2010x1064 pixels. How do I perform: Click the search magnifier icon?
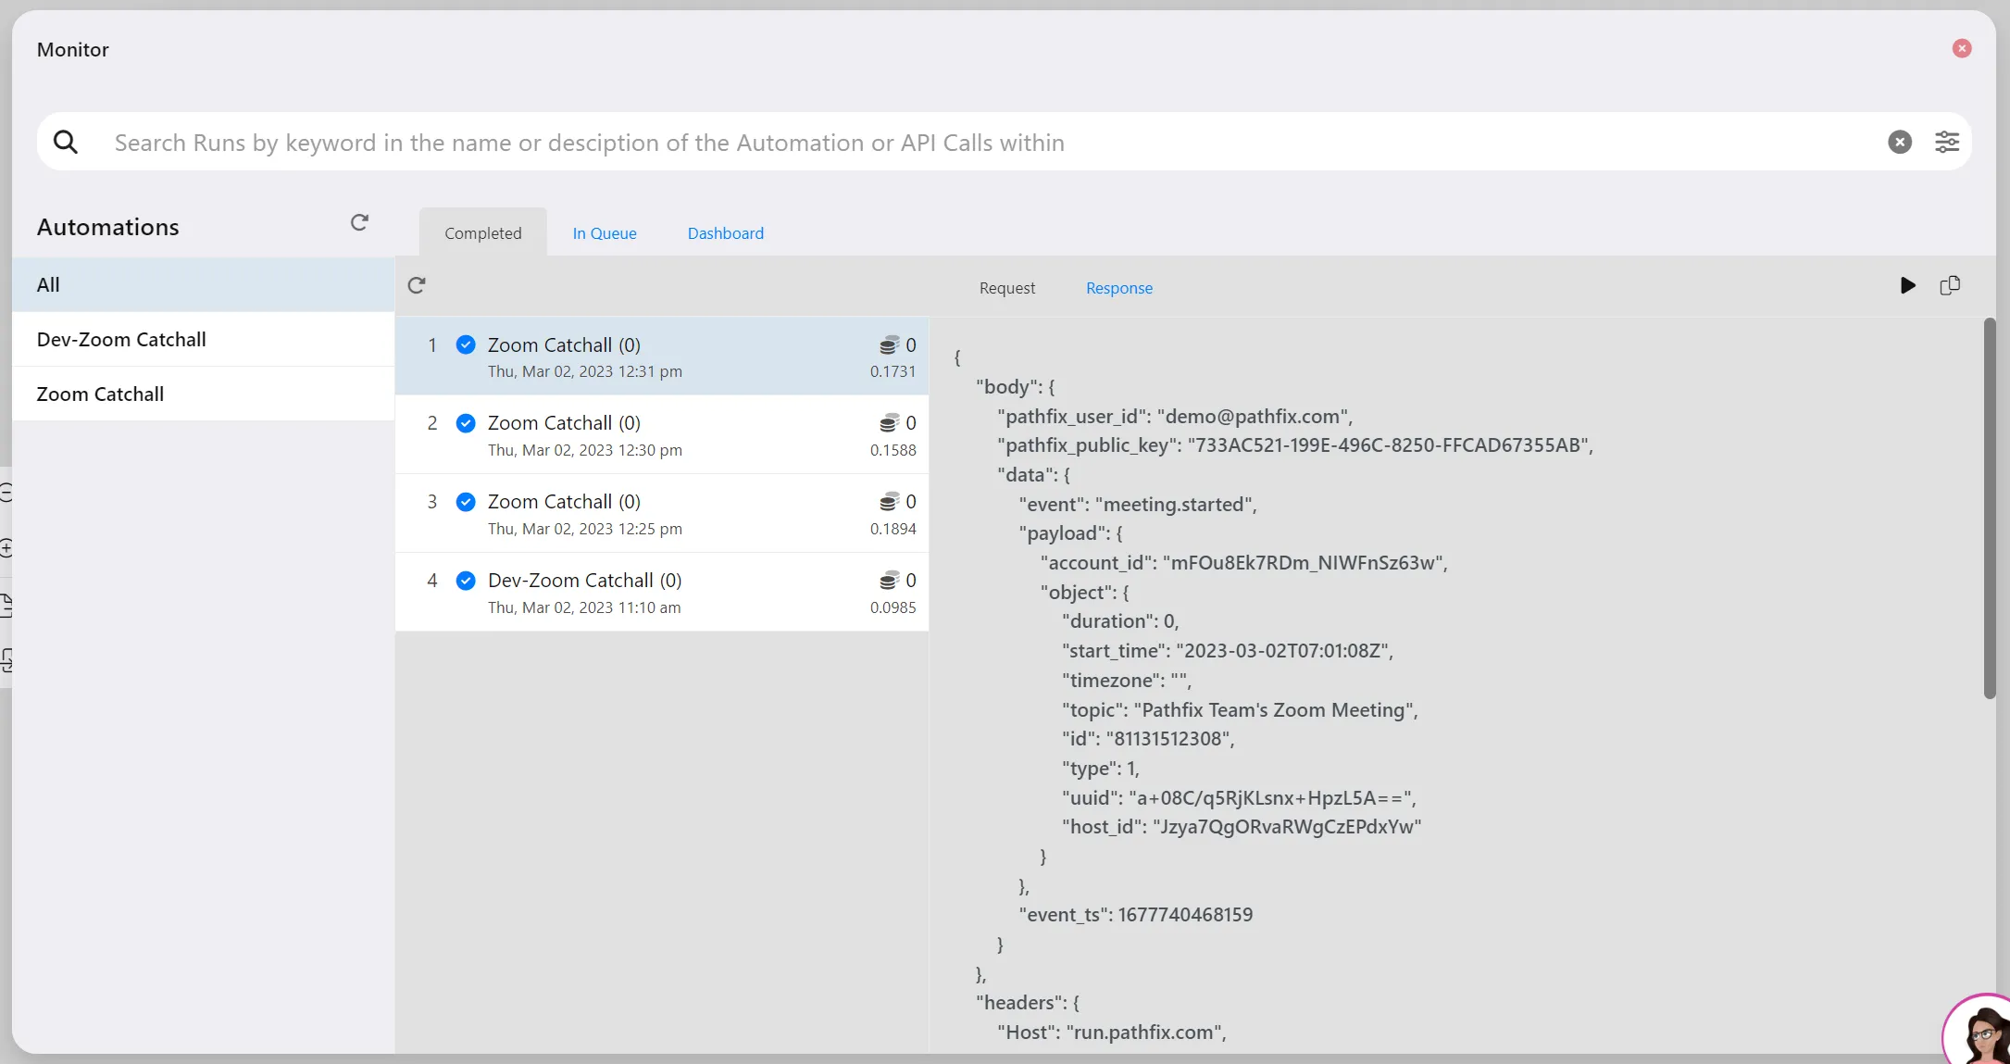(x=66, y=142)
